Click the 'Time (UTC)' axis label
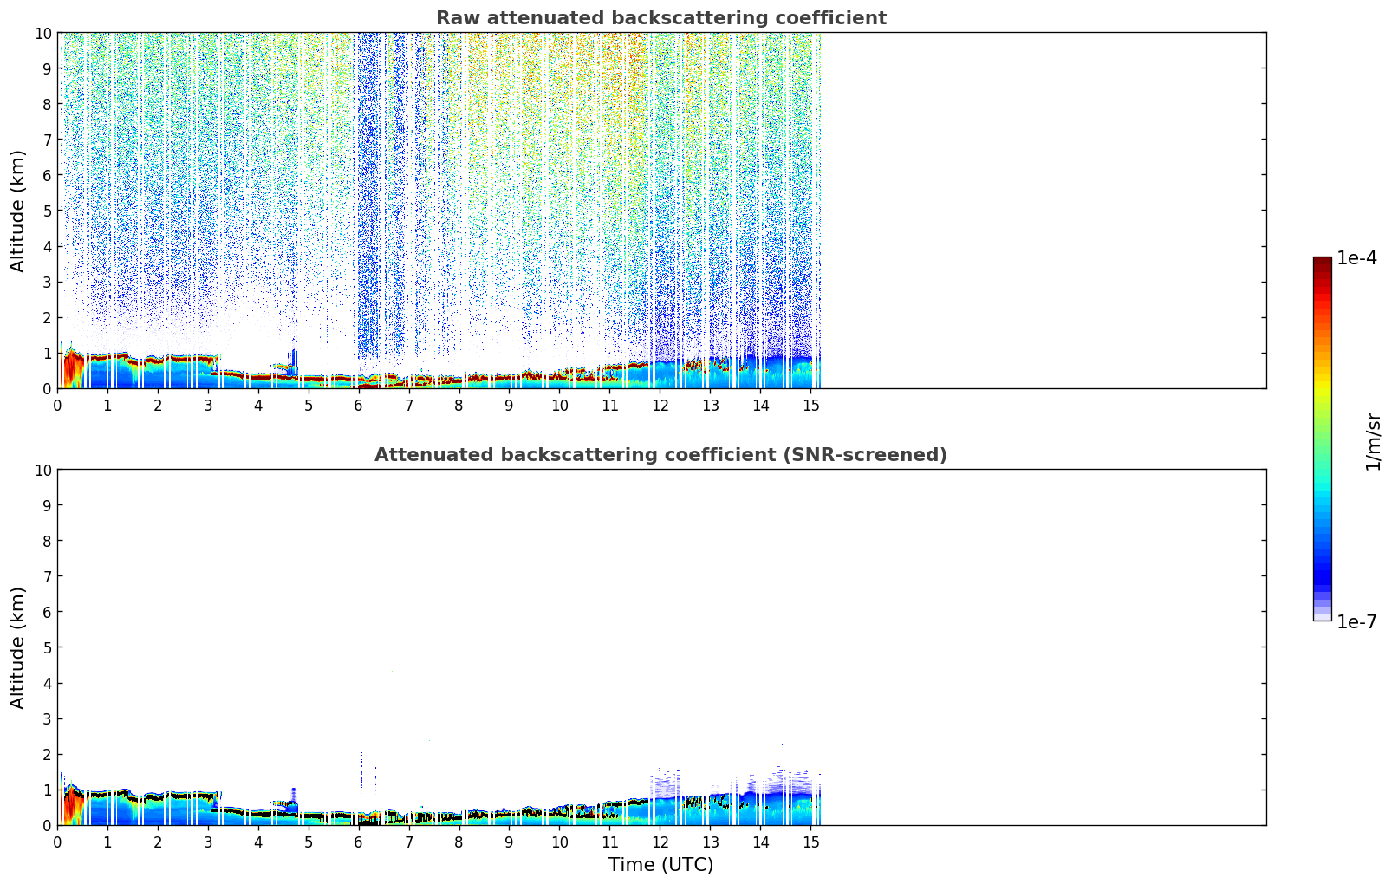Viewport: 1392px width, 884px height. [x=660, y=864]
